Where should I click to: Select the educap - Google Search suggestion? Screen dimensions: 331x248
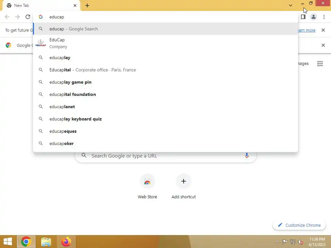165,29
